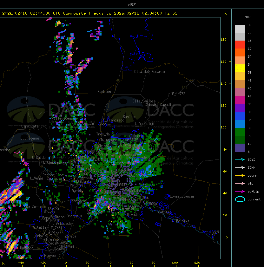The height and width of the screenshot is (267, 264).
Task: Click the legend value '51'
Action: (x=249, y=72)
